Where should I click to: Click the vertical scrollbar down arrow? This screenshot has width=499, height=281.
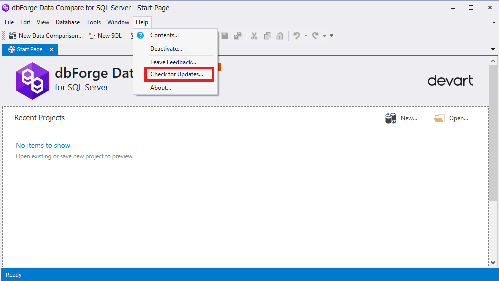click(x=493, y=263)
